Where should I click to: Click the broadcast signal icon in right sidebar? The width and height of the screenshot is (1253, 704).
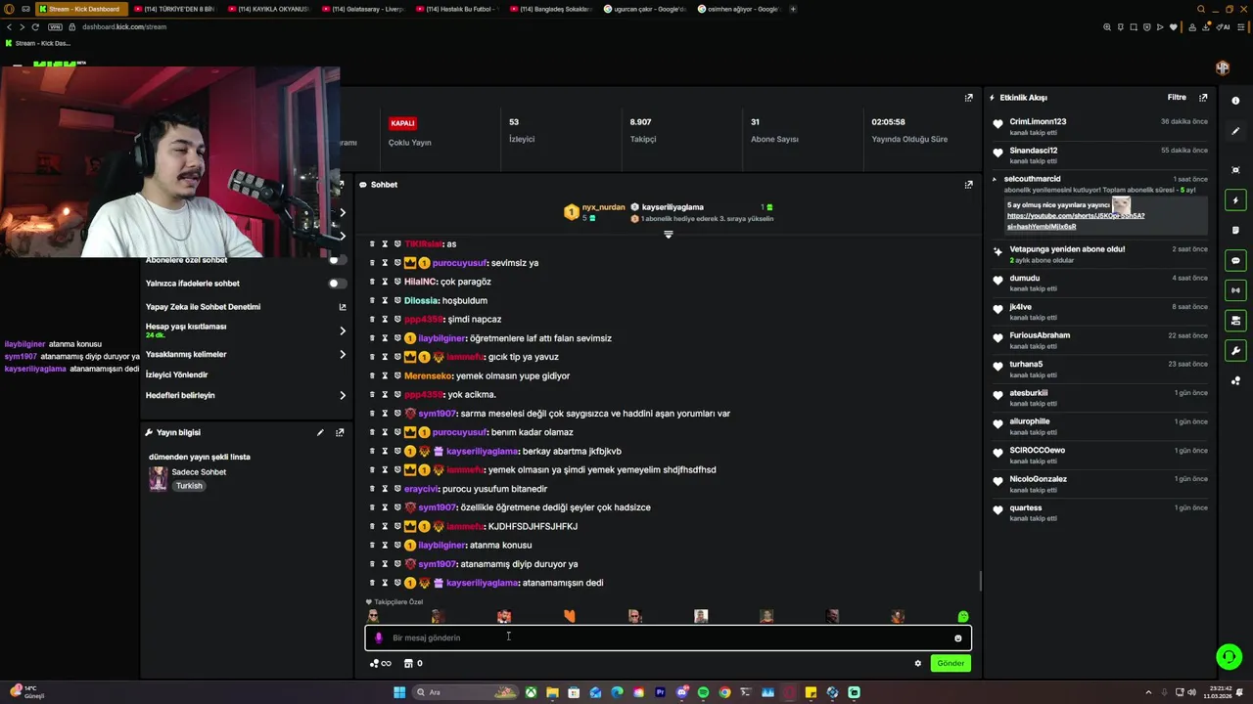1235,290
